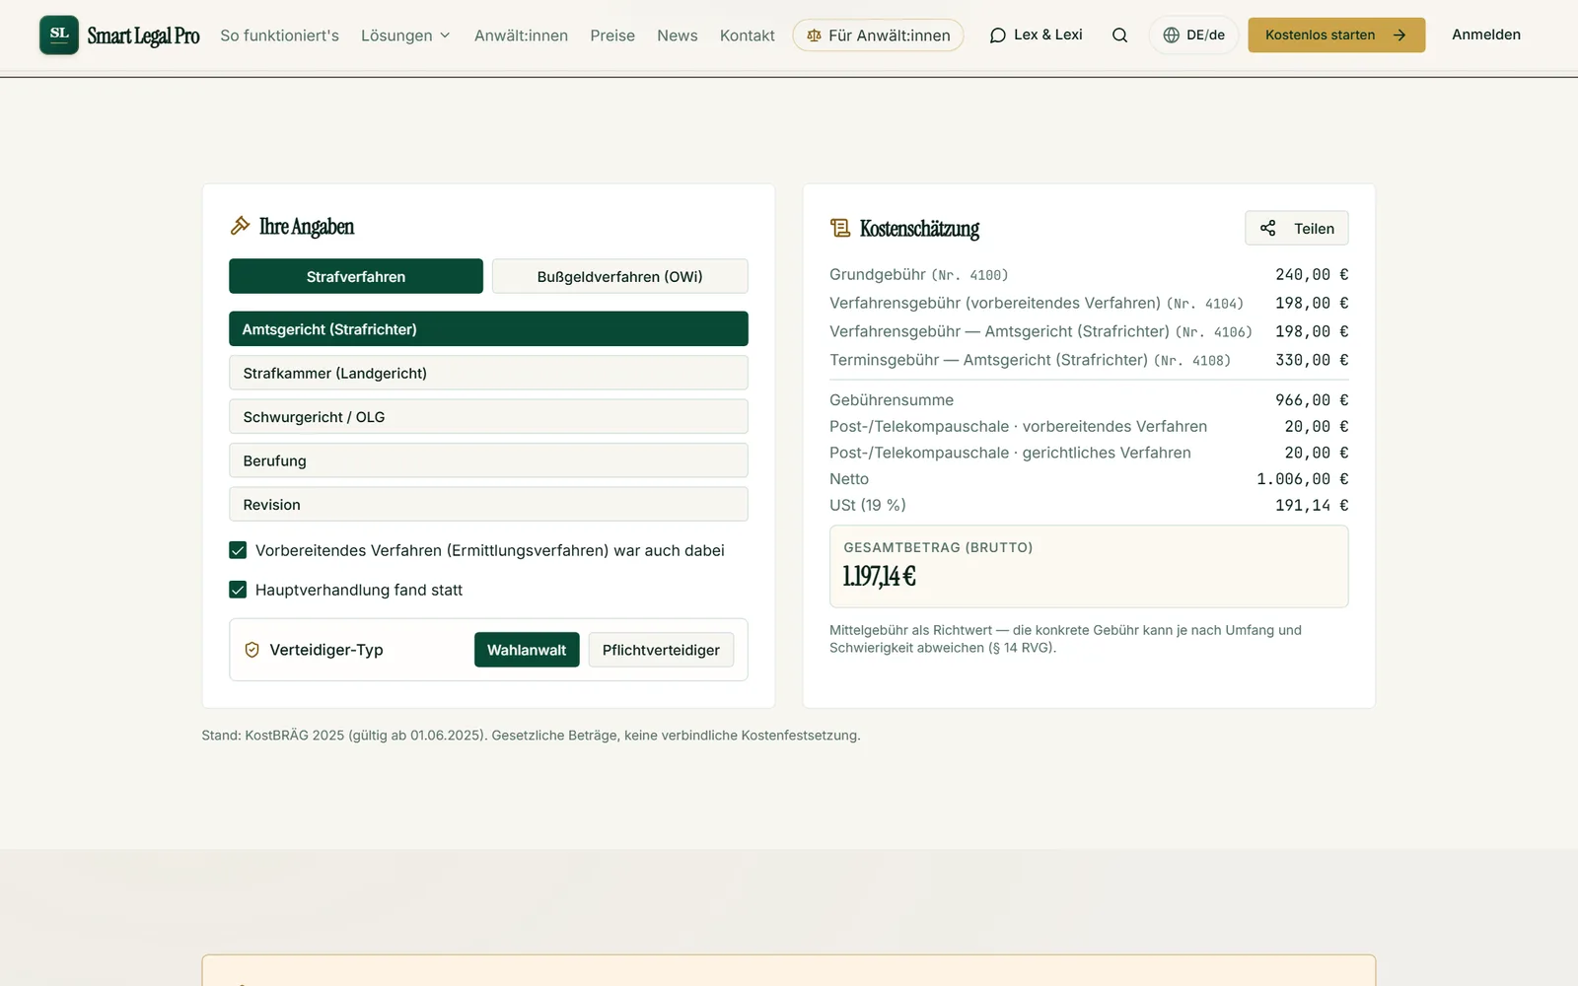Click the Grundgebühr 240,00 € value
This screenshot has height=986, width=1578.
pos(1312,274)
